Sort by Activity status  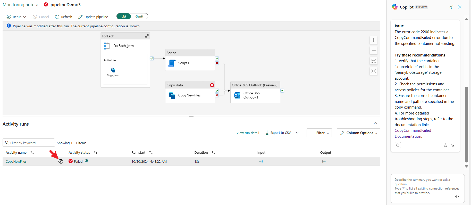click(x=96, y=152)
